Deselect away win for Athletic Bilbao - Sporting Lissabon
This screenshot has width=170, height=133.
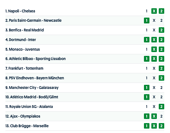(161, 59)
